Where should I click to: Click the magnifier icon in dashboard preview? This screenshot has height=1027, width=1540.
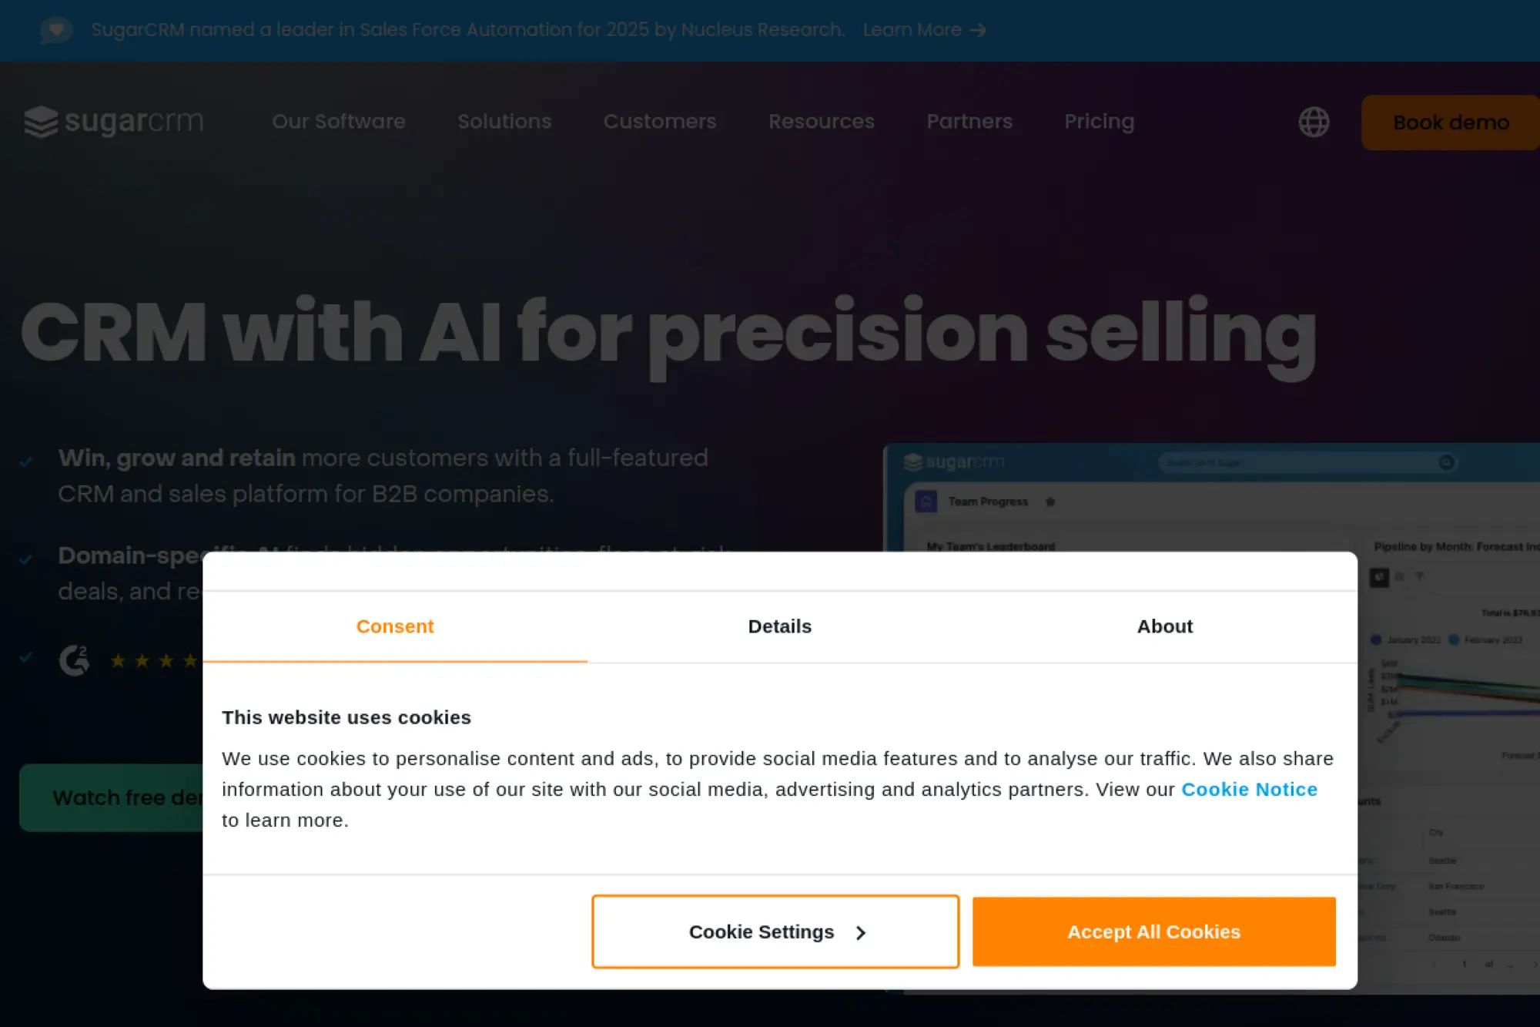tap(1447, 462)
